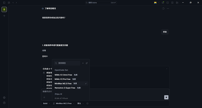Select MiMo V2 Omni Free model
Viewport: 202px width, 108px height.
71,75
